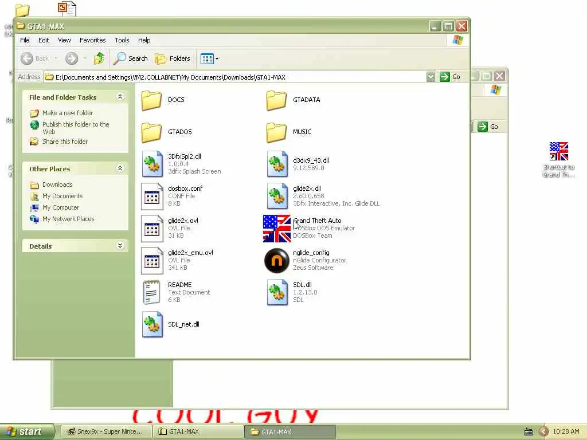Collapse File and Folder Tasks panel
The image size is (587, 440).
tap(120, 97)
